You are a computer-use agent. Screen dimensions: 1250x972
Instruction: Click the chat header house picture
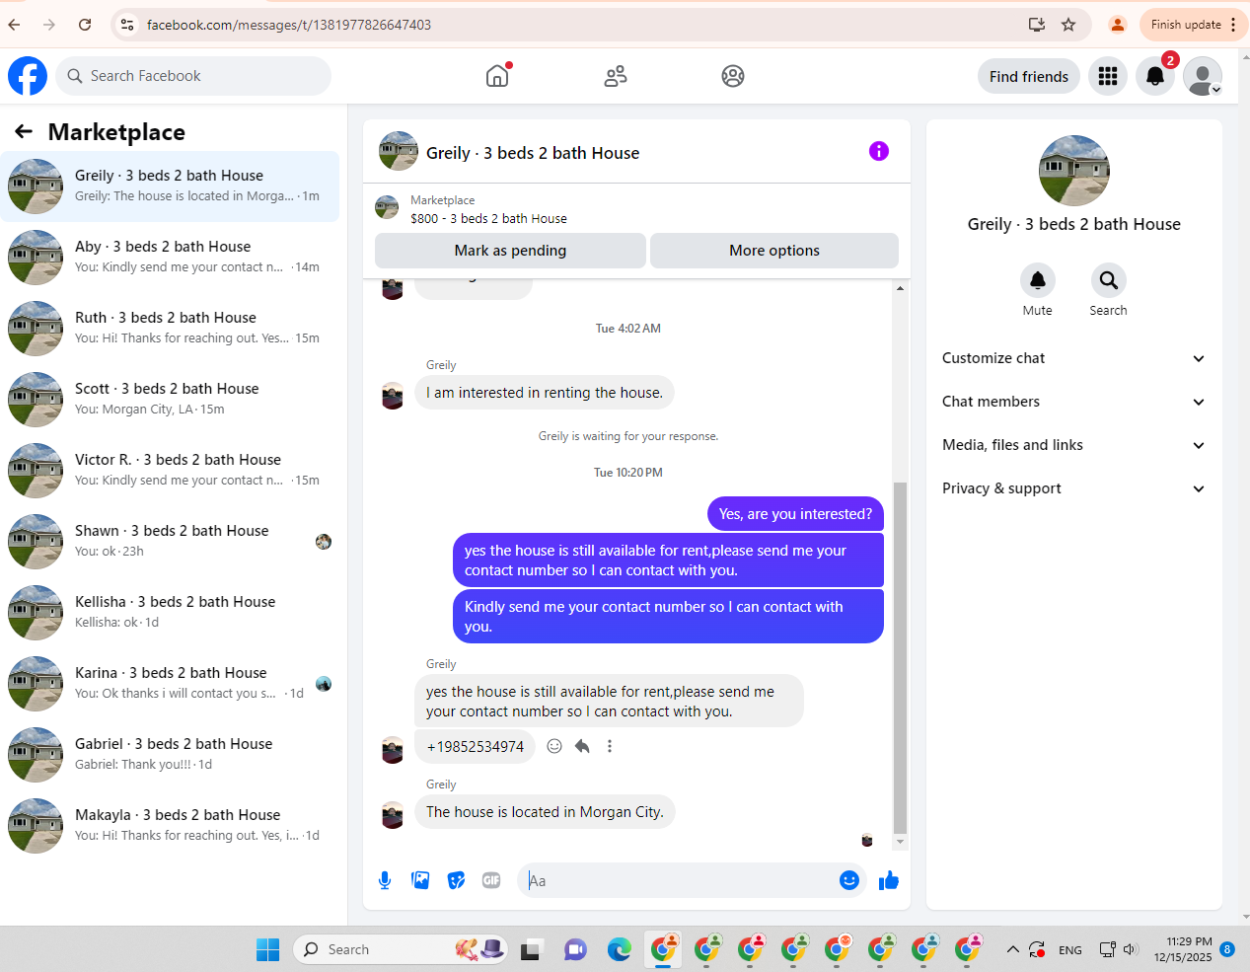(x=399, y=151)
